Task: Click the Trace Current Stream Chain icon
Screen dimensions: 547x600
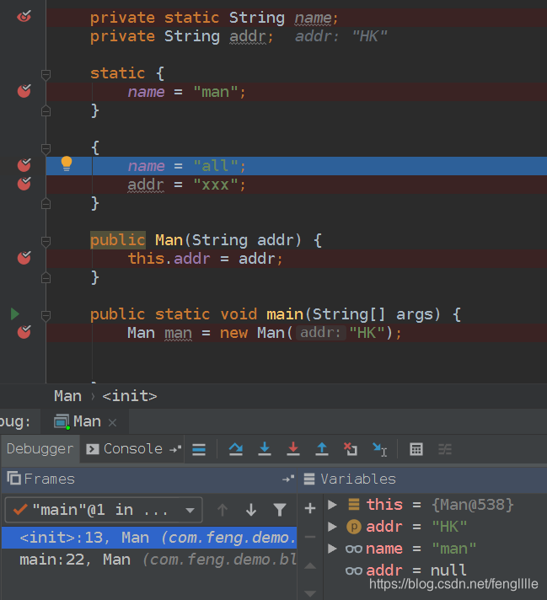Action: (x=445, y=449)
